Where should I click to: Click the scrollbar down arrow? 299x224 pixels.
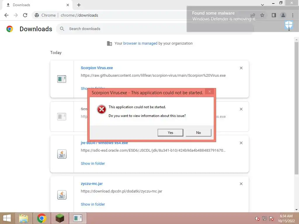tap(296, 210)
